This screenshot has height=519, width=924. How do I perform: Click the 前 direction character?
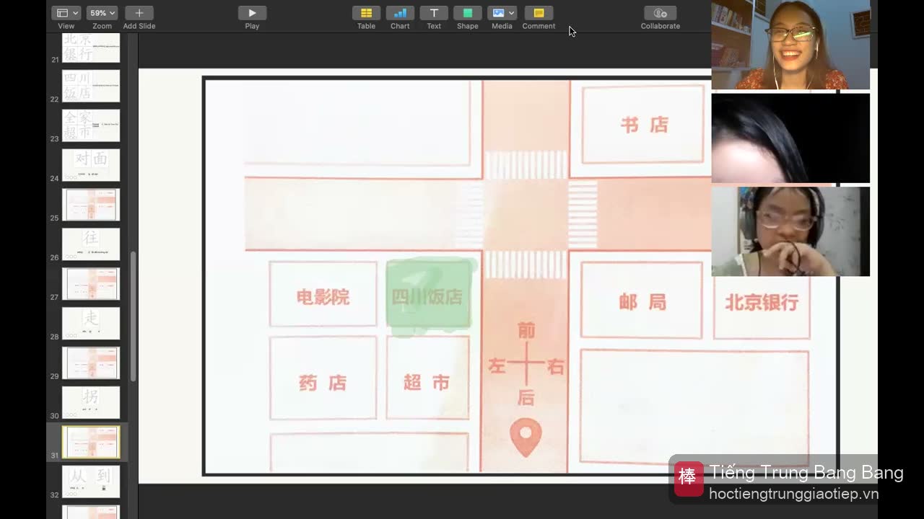pos(526,330)
